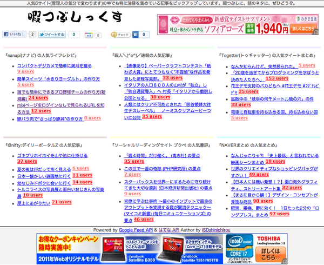The width and height of the screenshot is (324, 265).
Task: Click 37 users under ゴキブリホイホイ article
Action: [27, 161]
